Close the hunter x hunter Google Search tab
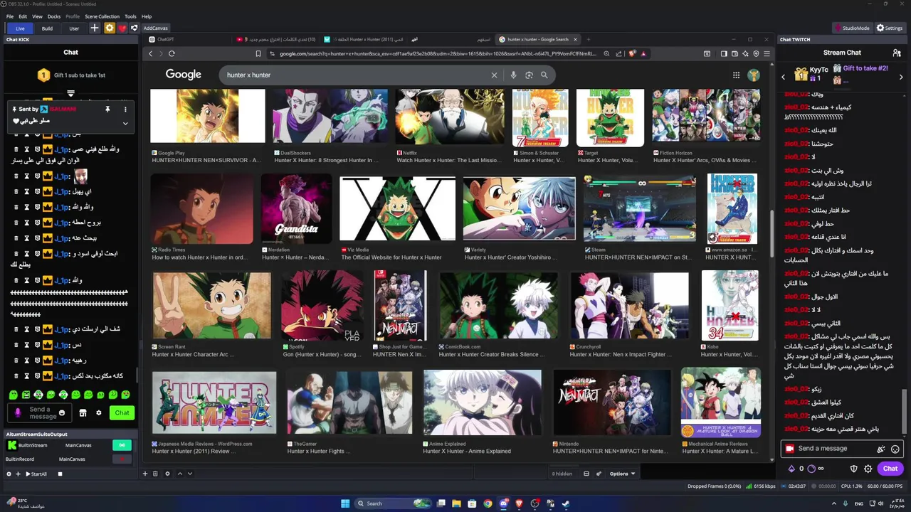 pos(575,39)
